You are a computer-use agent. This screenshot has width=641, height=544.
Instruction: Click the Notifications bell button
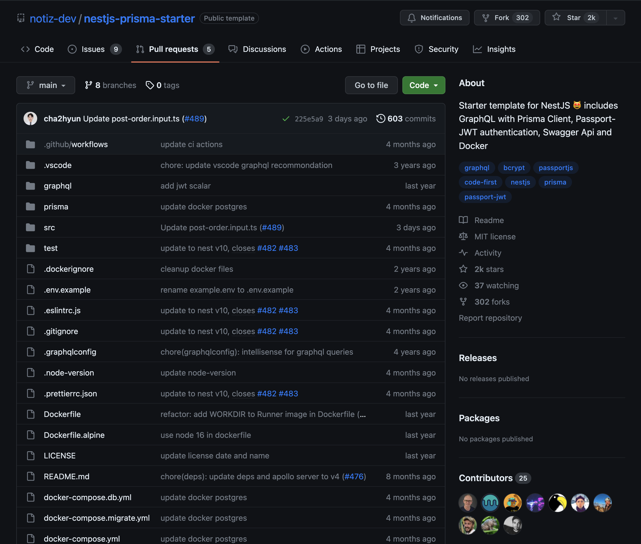pyautogui.click(x=434, y=18)
